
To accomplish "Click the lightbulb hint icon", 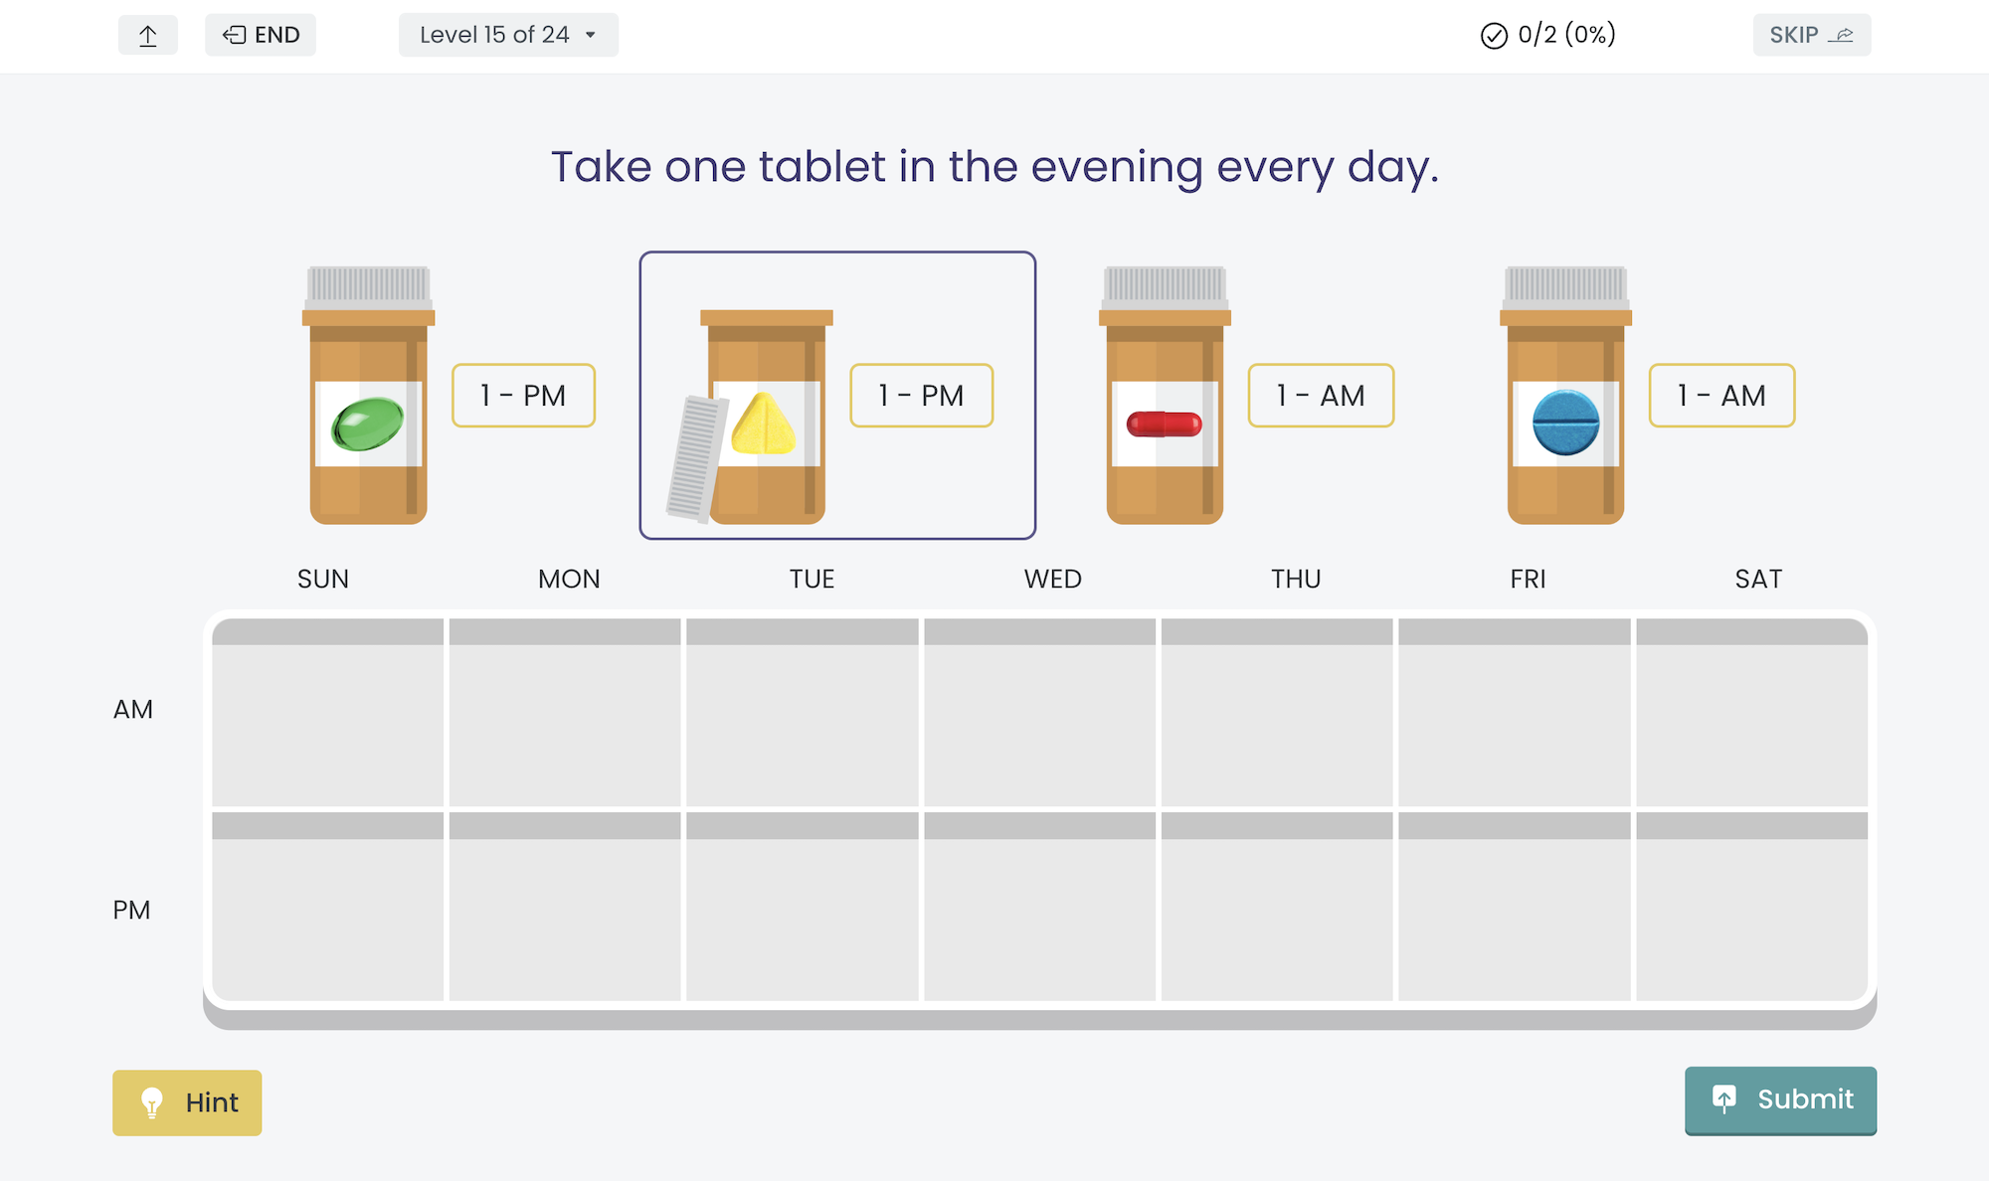I will [x=151, y=1102].
